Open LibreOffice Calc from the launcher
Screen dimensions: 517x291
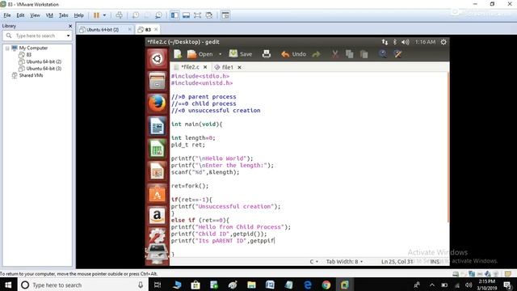[157, 149]
